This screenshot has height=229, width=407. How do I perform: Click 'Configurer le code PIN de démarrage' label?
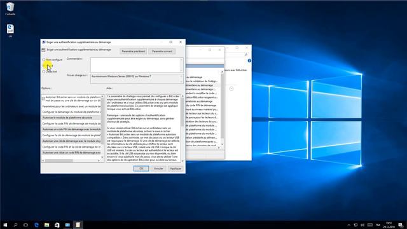coord(71,123)
